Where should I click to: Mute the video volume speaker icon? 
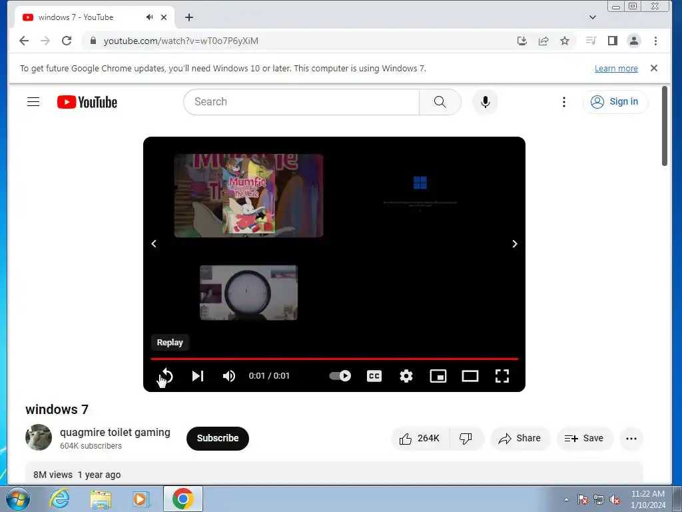pyautogui.click(x=229, y=376)
